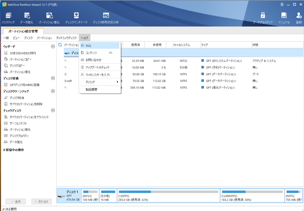Refresh the partition list

60,45
